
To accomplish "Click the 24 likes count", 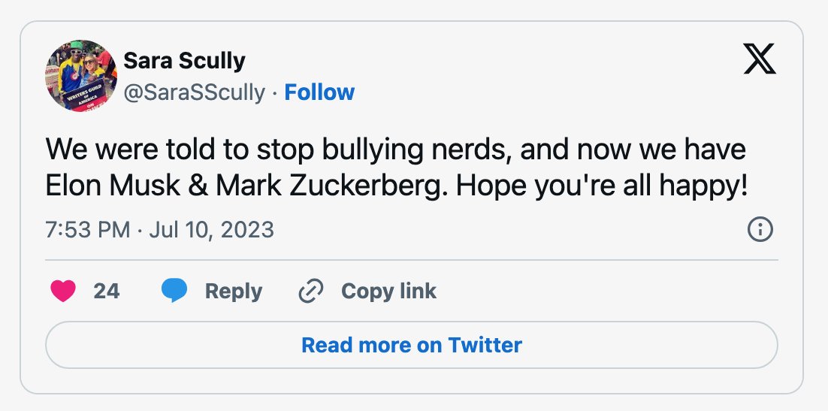I will [107, 291].
